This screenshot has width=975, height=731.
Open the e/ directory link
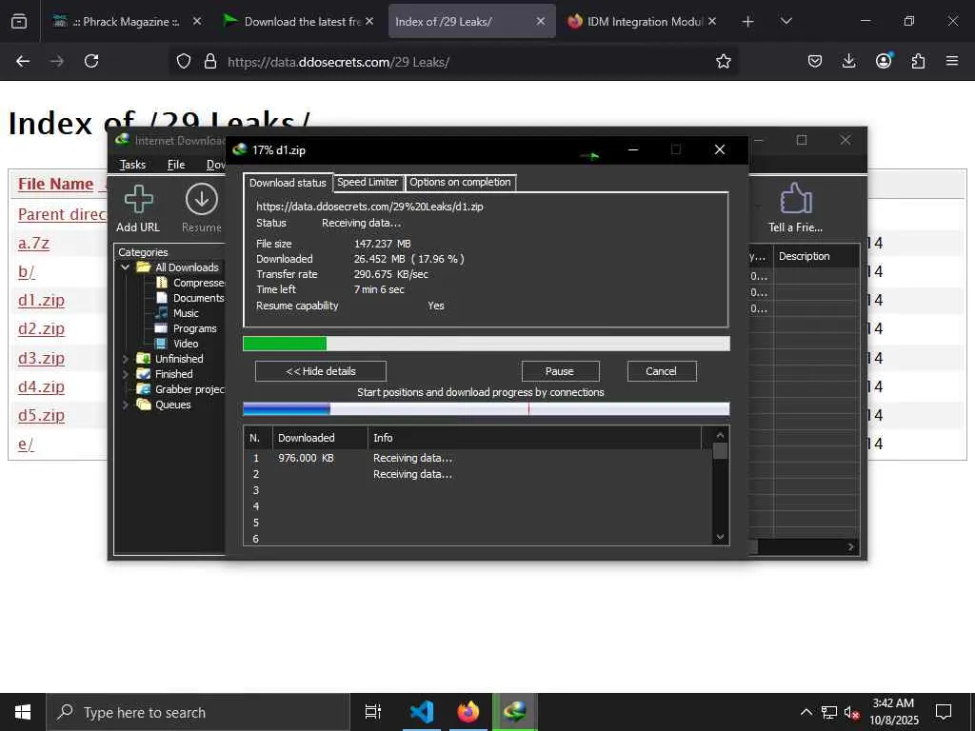pyautogui.click(x=26, y=444)
